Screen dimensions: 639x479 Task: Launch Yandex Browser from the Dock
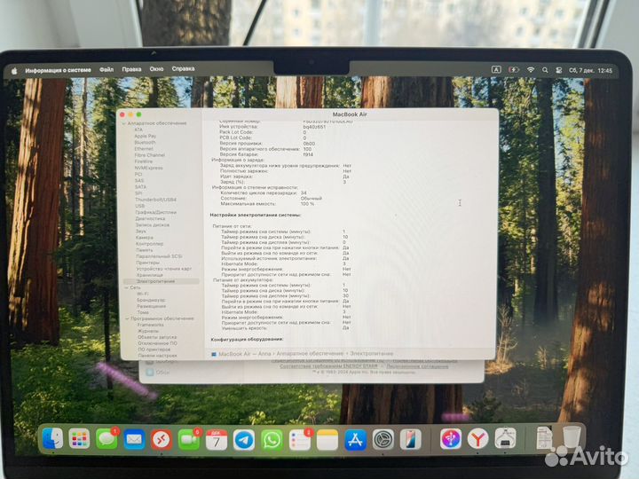pyautogui.click(x=477, y=439)
